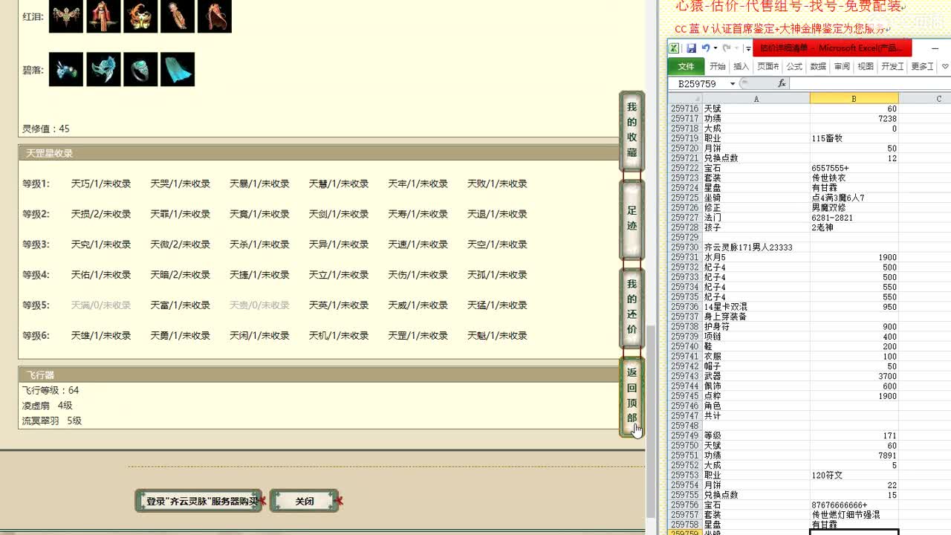Select row header 259730 in Excel

click(684, 247)
